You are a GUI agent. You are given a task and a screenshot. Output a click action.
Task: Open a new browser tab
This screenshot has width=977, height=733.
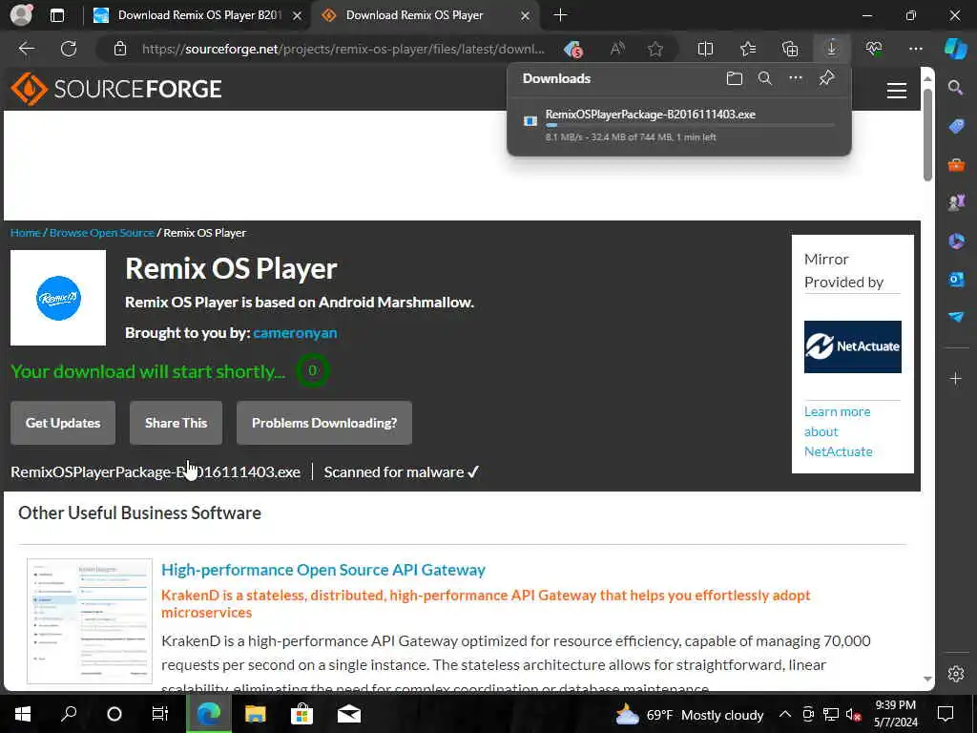tap(560, 15)
